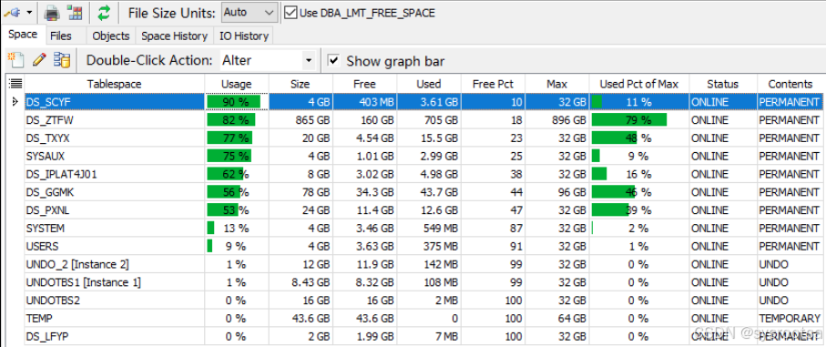The height and width of the screenshot is (347, 826).
Task: Sort by the Size column header
Action: tap(301, 84)
